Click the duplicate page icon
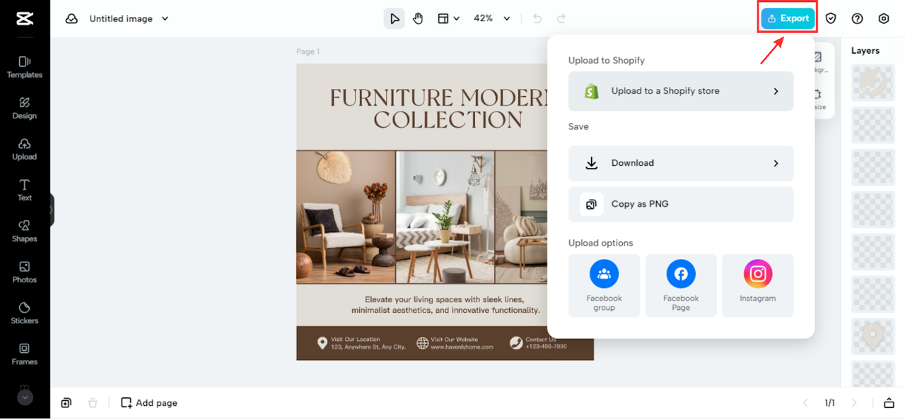The width and height of the screenshot is (905, 420). 66,403
